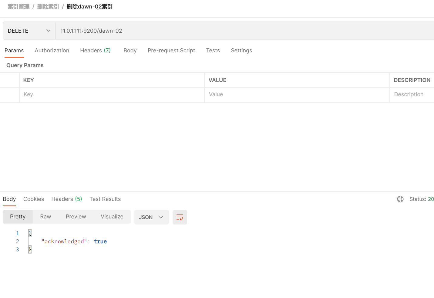434x298 pixels.
Task: Select the Pretty view button
Action: click(18, 217)
